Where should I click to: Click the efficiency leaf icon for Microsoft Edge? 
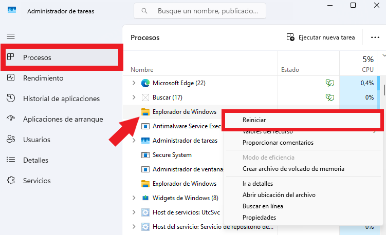[x=330, y=83]
